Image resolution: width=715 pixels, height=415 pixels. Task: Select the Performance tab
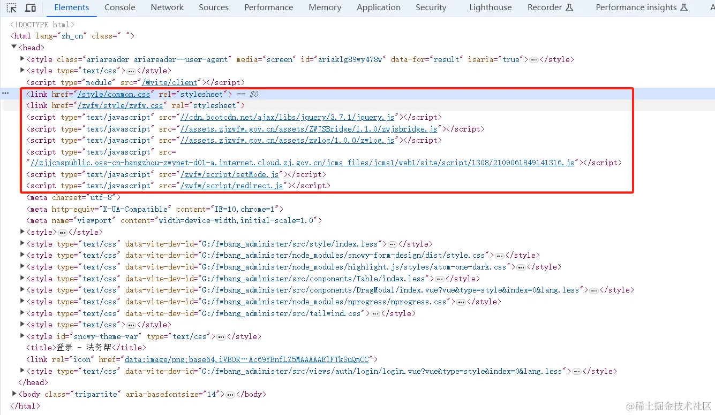pos(269,7)
